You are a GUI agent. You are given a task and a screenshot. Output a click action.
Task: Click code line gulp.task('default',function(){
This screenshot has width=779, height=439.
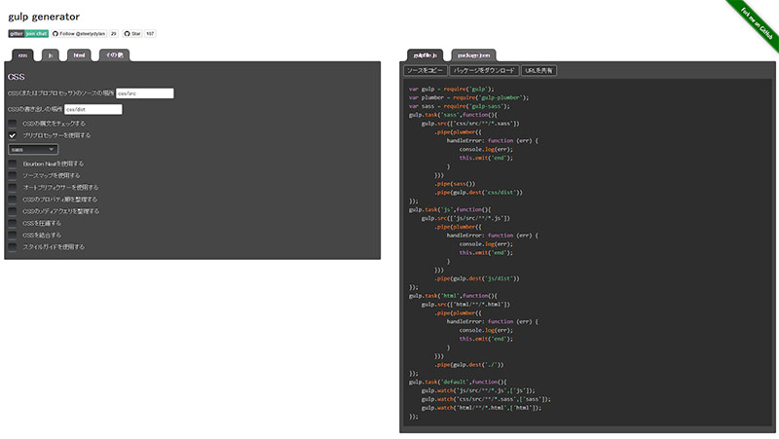458,382
